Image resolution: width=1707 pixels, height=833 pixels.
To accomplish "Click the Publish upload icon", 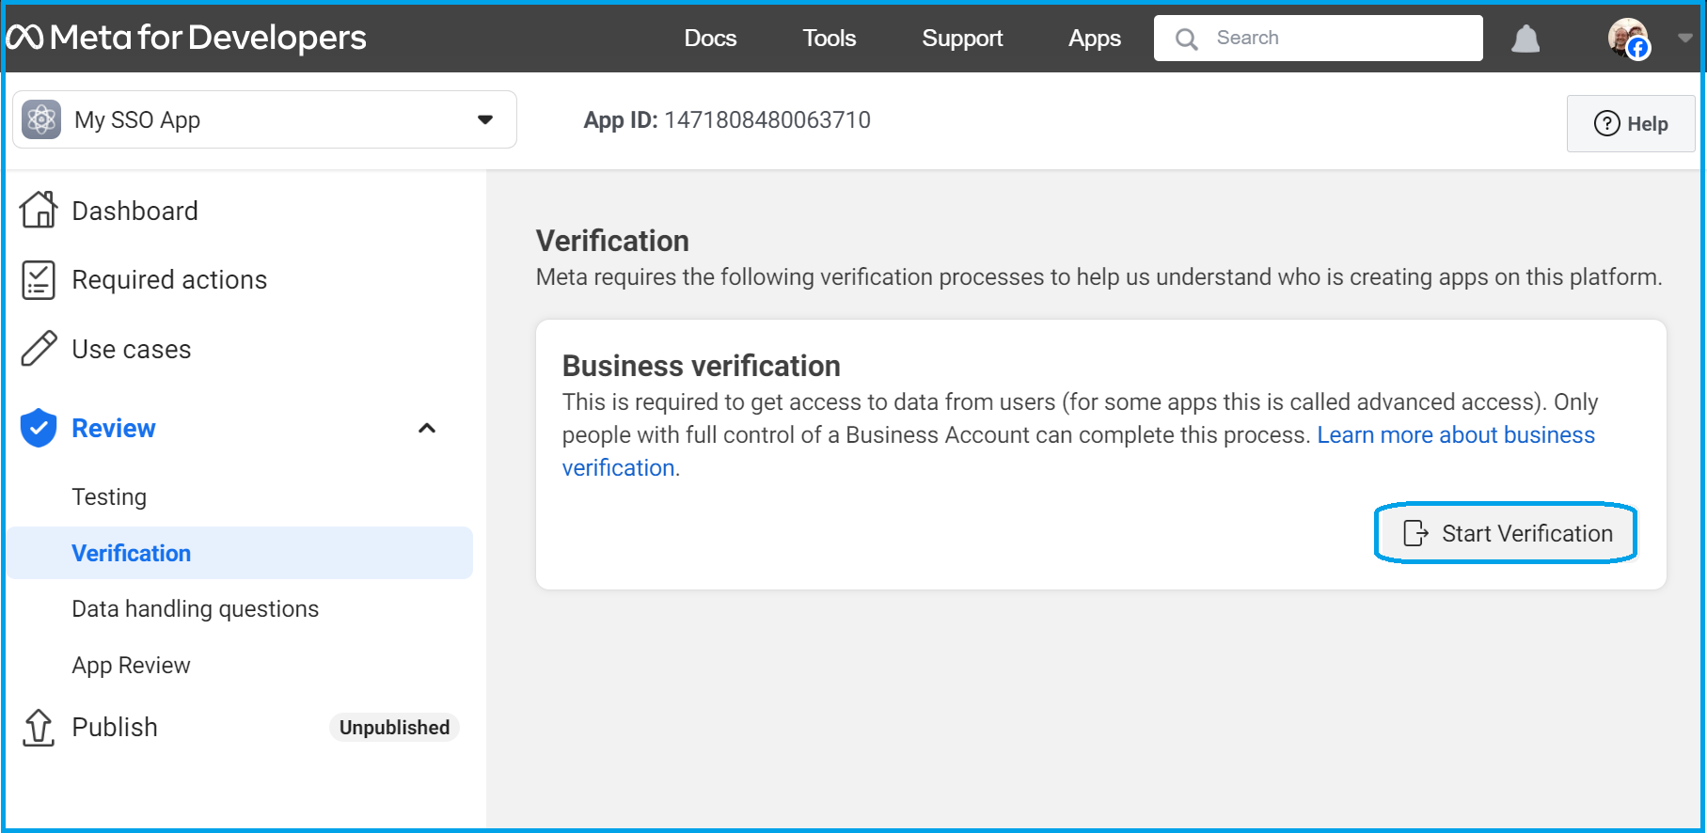I will click(x=39, y=728).
